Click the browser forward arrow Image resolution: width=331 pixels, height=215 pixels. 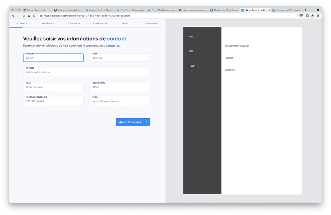point(18,16)
